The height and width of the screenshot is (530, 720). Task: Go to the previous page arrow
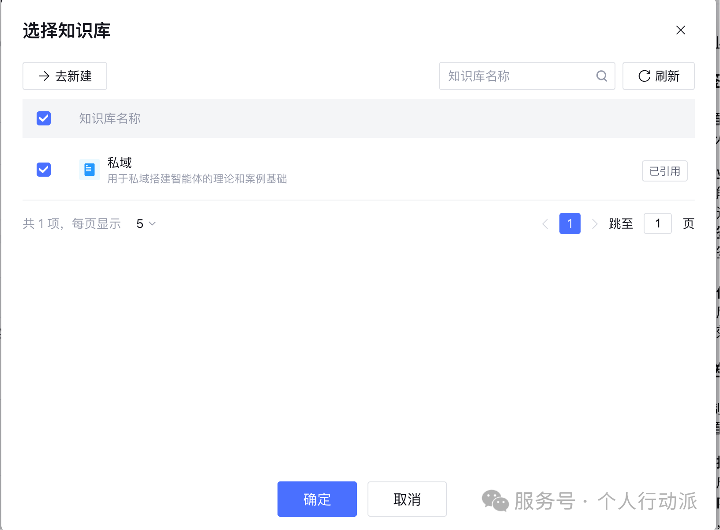pyautogui.click(x=545, y=224)
